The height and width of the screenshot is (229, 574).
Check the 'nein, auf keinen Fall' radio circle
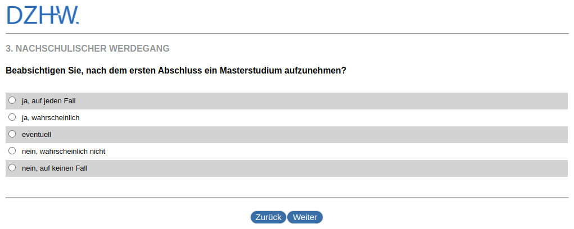point(12,168)
